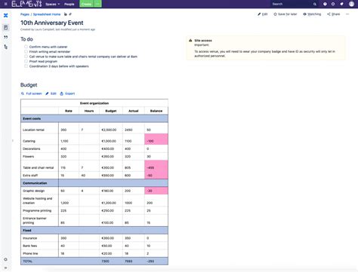This screenshot has width=358, height=272.
Task: Open the Blog quote icon in the sidebar
Action: 5,37
